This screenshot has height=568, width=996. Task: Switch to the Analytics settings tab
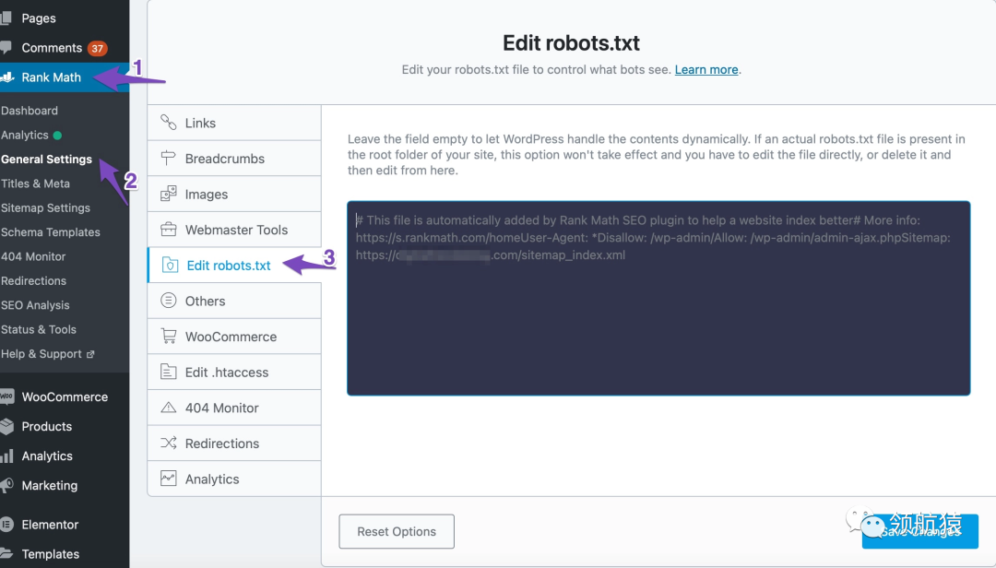[x=211, y=479]
